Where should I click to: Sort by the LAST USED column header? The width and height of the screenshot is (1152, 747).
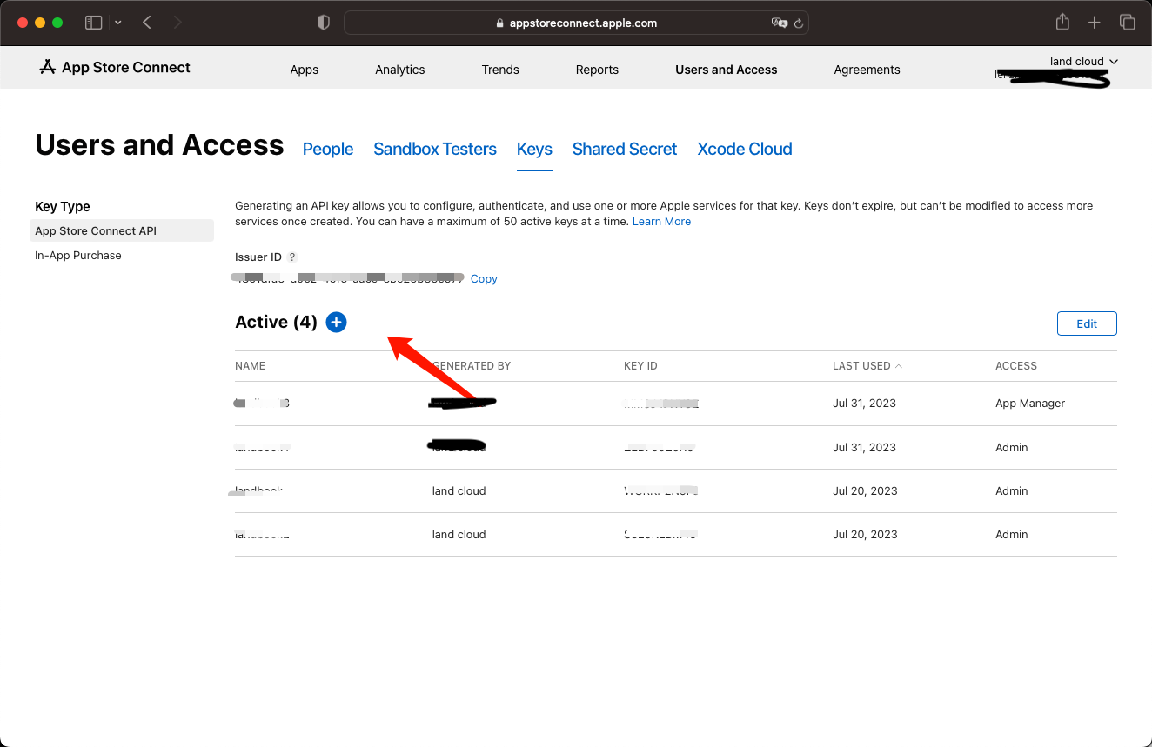tap(867, 366)
